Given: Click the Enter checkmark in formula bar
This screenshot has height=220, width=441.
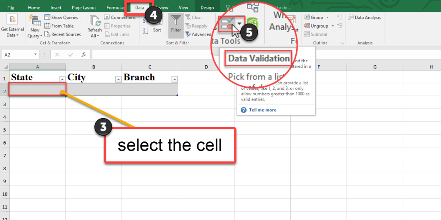Looking at the screenshot, I should pyautogui.click(x=71, y=55).
